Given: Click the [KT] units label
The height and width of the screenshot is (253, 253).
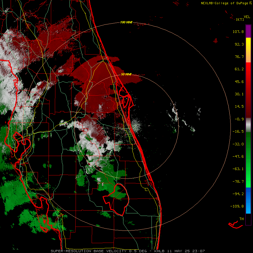Looking at the screenshot, I should pyautogui.click(x=240, y=19).
